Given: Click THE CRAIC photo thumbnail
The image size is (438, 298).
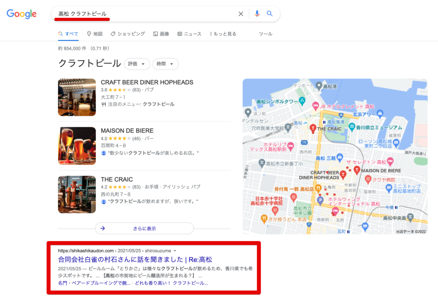Looking at the screenshot, I should (77, 195).
